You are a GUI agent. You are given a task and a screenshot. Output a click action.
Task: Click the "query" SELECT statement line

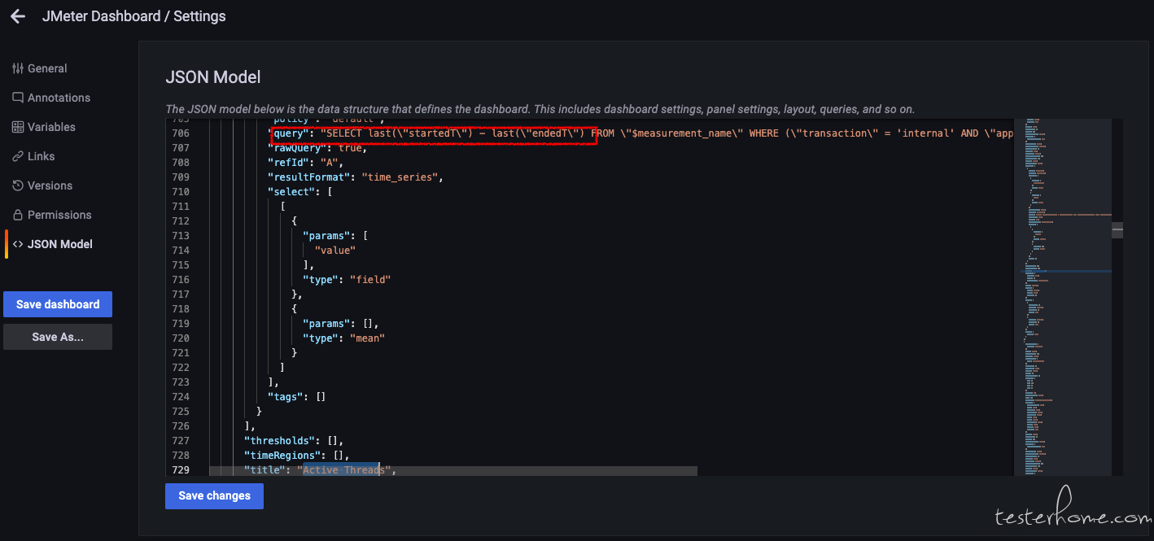(x=640, y=133)
